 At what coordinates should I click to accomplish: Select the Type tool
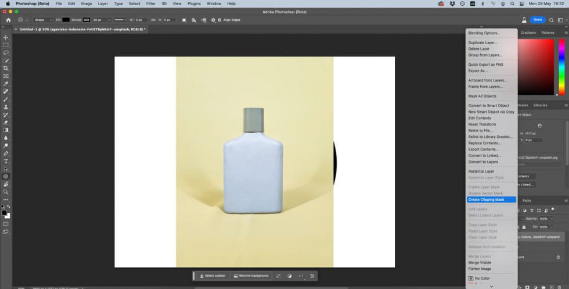pyautogui.click(x=6, y=161)
